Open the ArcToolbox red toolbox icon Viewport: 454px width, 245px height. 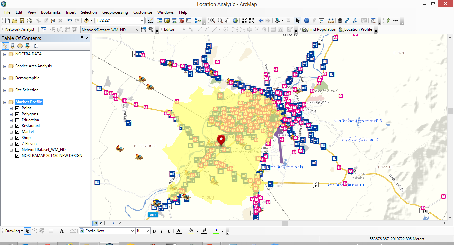click(181, 21)
